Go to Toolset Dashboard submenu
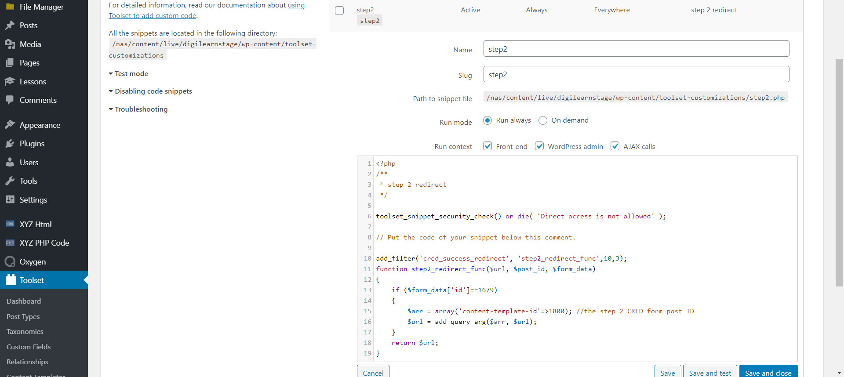This screenshot has width=844, height=377. click(x=24, y=301)
